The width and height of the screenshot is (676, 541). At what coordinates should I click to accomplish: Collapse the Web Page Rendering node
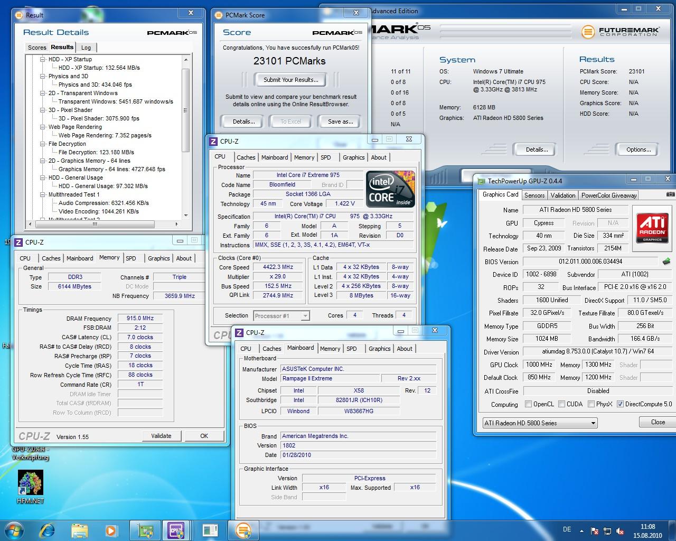pyautogui.click(x=43, y=127)
